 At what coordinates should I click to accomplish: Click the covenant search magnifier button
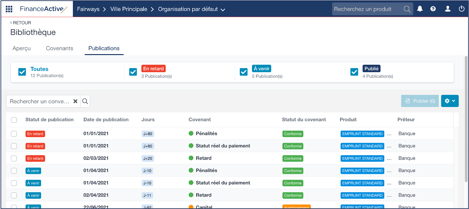click(x=85, y=101)
